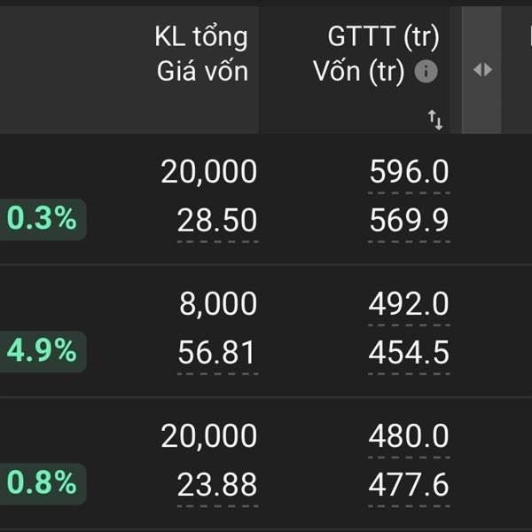Click market value 480.0
The width and height of the screenshot is (532, 532).
409,436
